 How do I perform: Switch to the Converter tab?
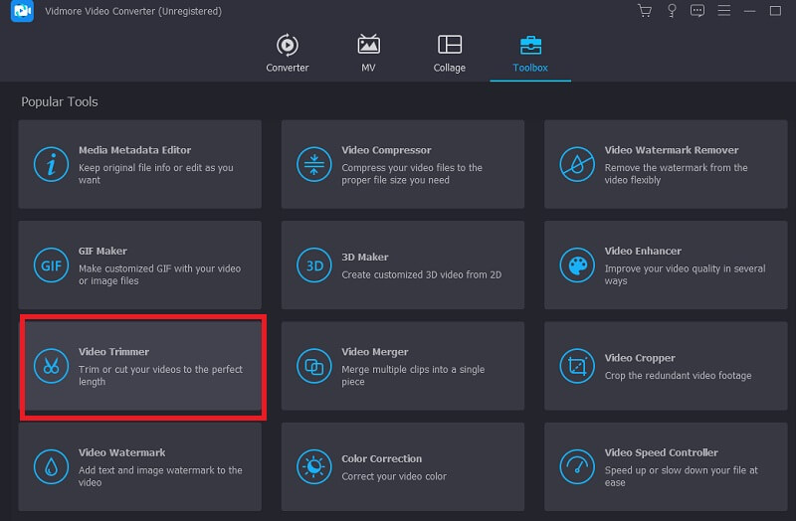pyautogui.click(x=287, y=54)
